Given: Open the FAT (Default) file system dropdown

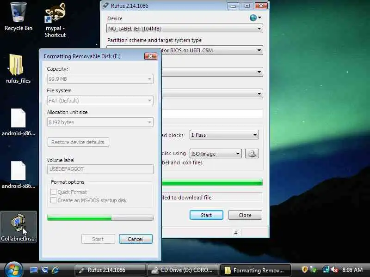Looking at the screenshot, I should click(x=100, y=101).
